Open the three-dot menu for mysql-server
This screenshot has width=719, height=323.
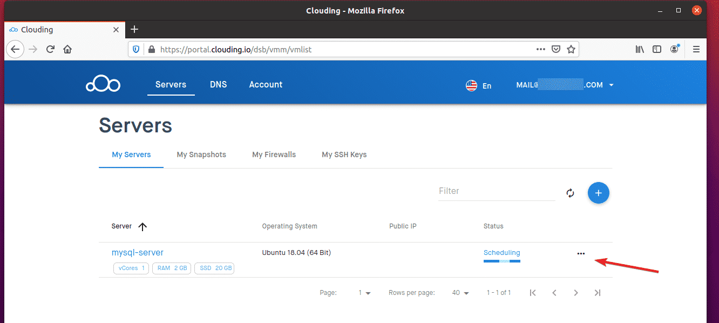coord(581,253)
